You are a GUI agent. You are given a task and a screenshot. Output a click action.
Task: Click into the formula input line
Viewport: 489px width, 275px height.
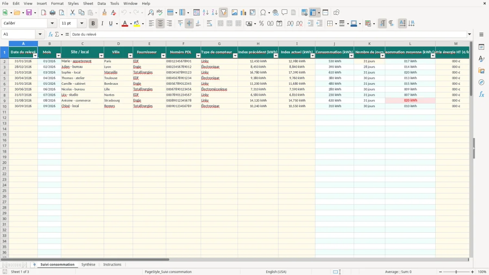(x=269, y=35)
